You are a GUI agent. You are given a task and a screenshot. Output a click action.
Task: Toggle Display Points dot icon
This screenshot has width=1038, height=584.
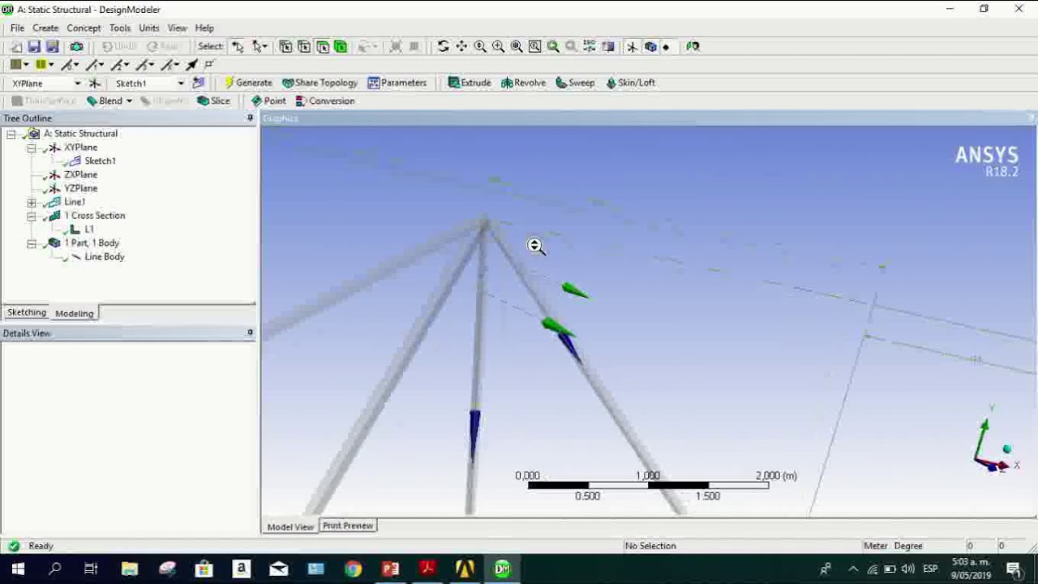pos(667,47)
